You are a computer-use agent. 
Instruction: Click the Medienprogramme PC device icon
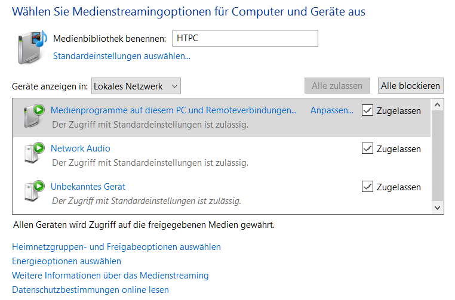click(34, 116)
